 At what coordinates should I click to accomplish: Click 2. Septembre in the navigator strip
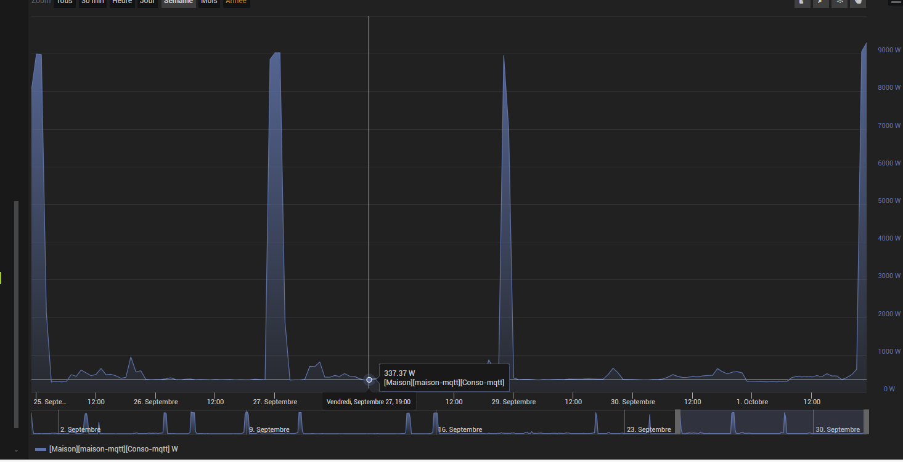point(80,429)
